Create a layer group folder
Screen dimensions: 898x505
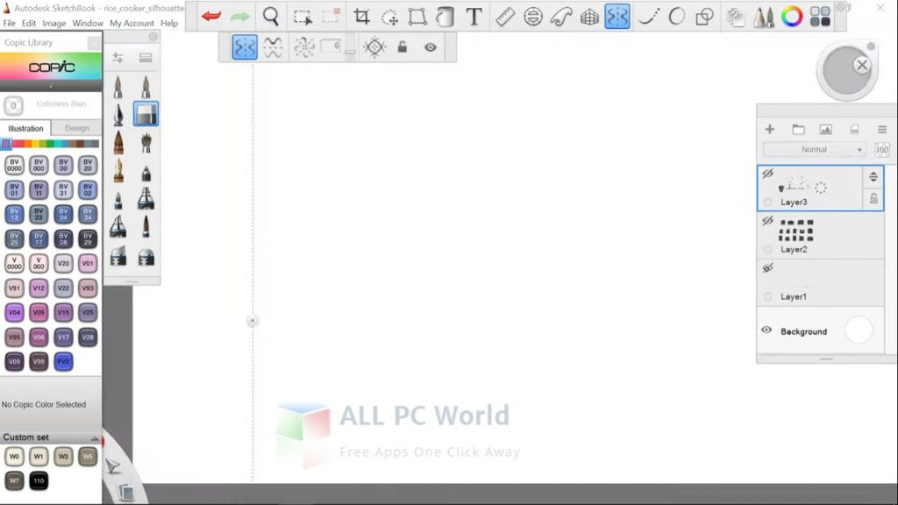pos(798,130)
